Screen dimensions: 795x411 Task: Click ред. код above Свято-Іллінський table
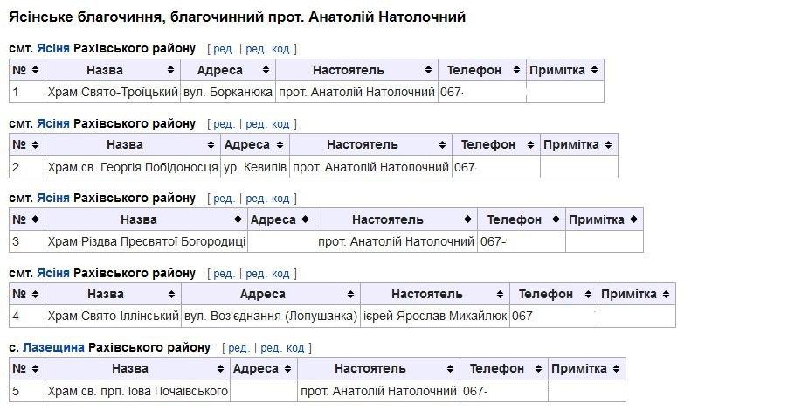267,274
